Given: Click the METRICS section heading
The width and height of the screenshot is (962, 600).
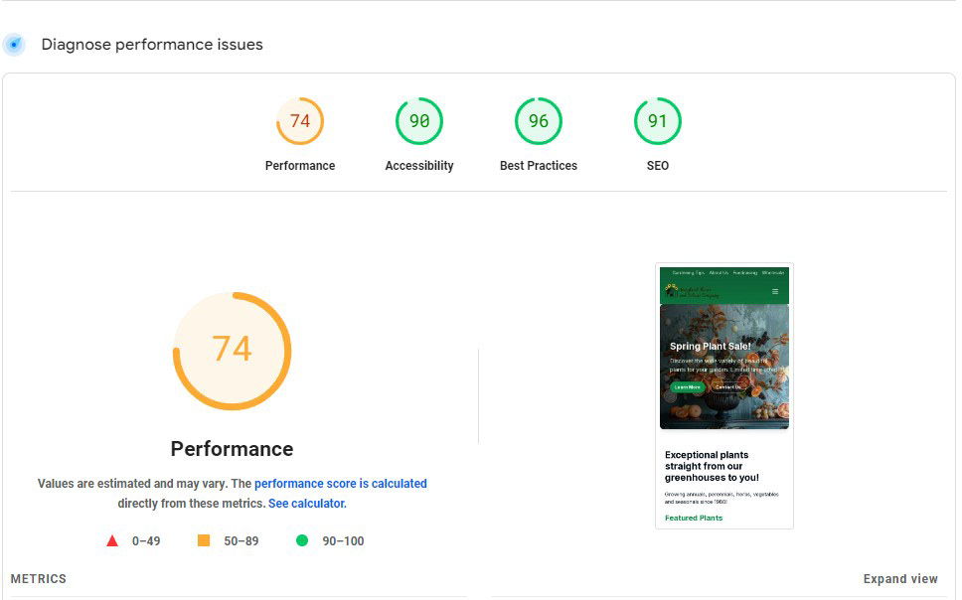Looking at the screenshot, I should click(39, 579).
